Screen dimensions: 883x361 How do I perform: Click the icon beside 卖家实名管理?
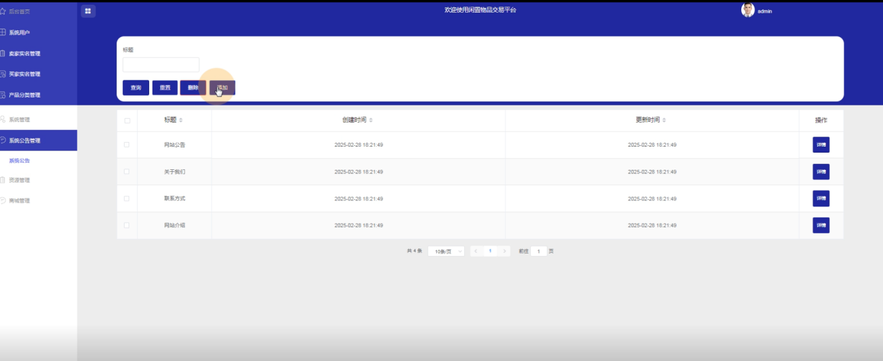3,53
